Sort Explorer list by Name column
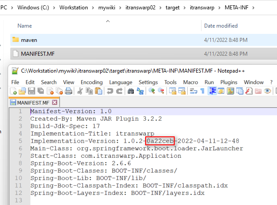Image resolution: width=277 pixels, height=205 pixels. (25, 26)
